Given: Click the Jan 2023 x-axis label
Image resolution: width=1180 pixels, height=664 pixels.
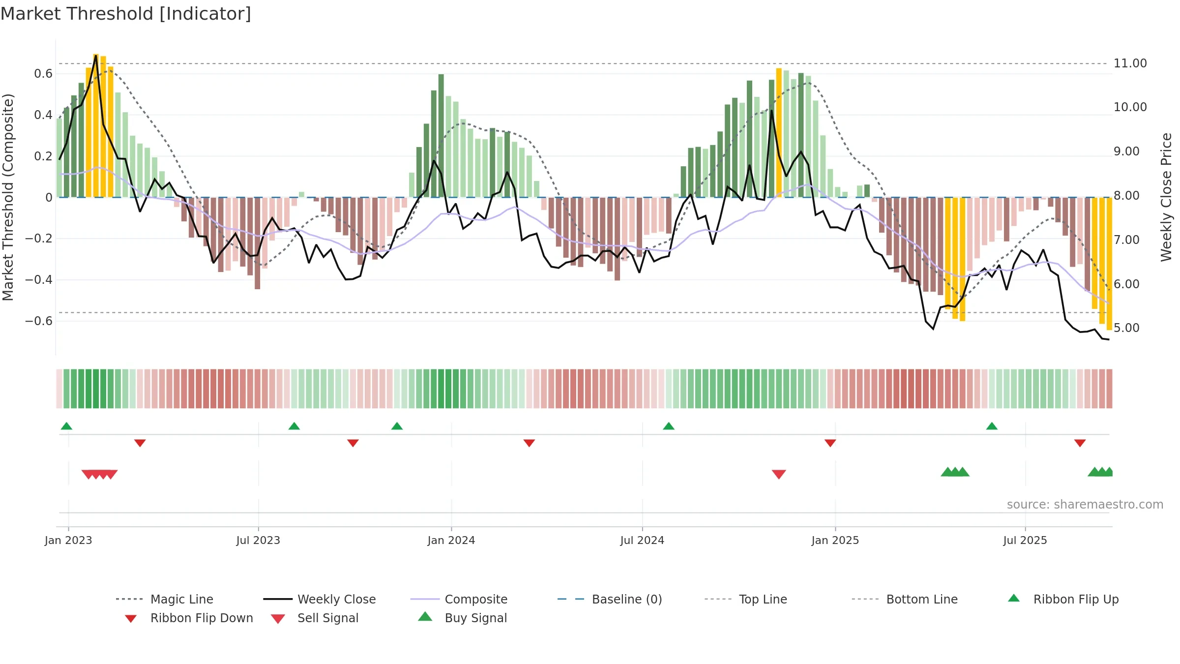Looking at the screenshot, I should 68,540.
